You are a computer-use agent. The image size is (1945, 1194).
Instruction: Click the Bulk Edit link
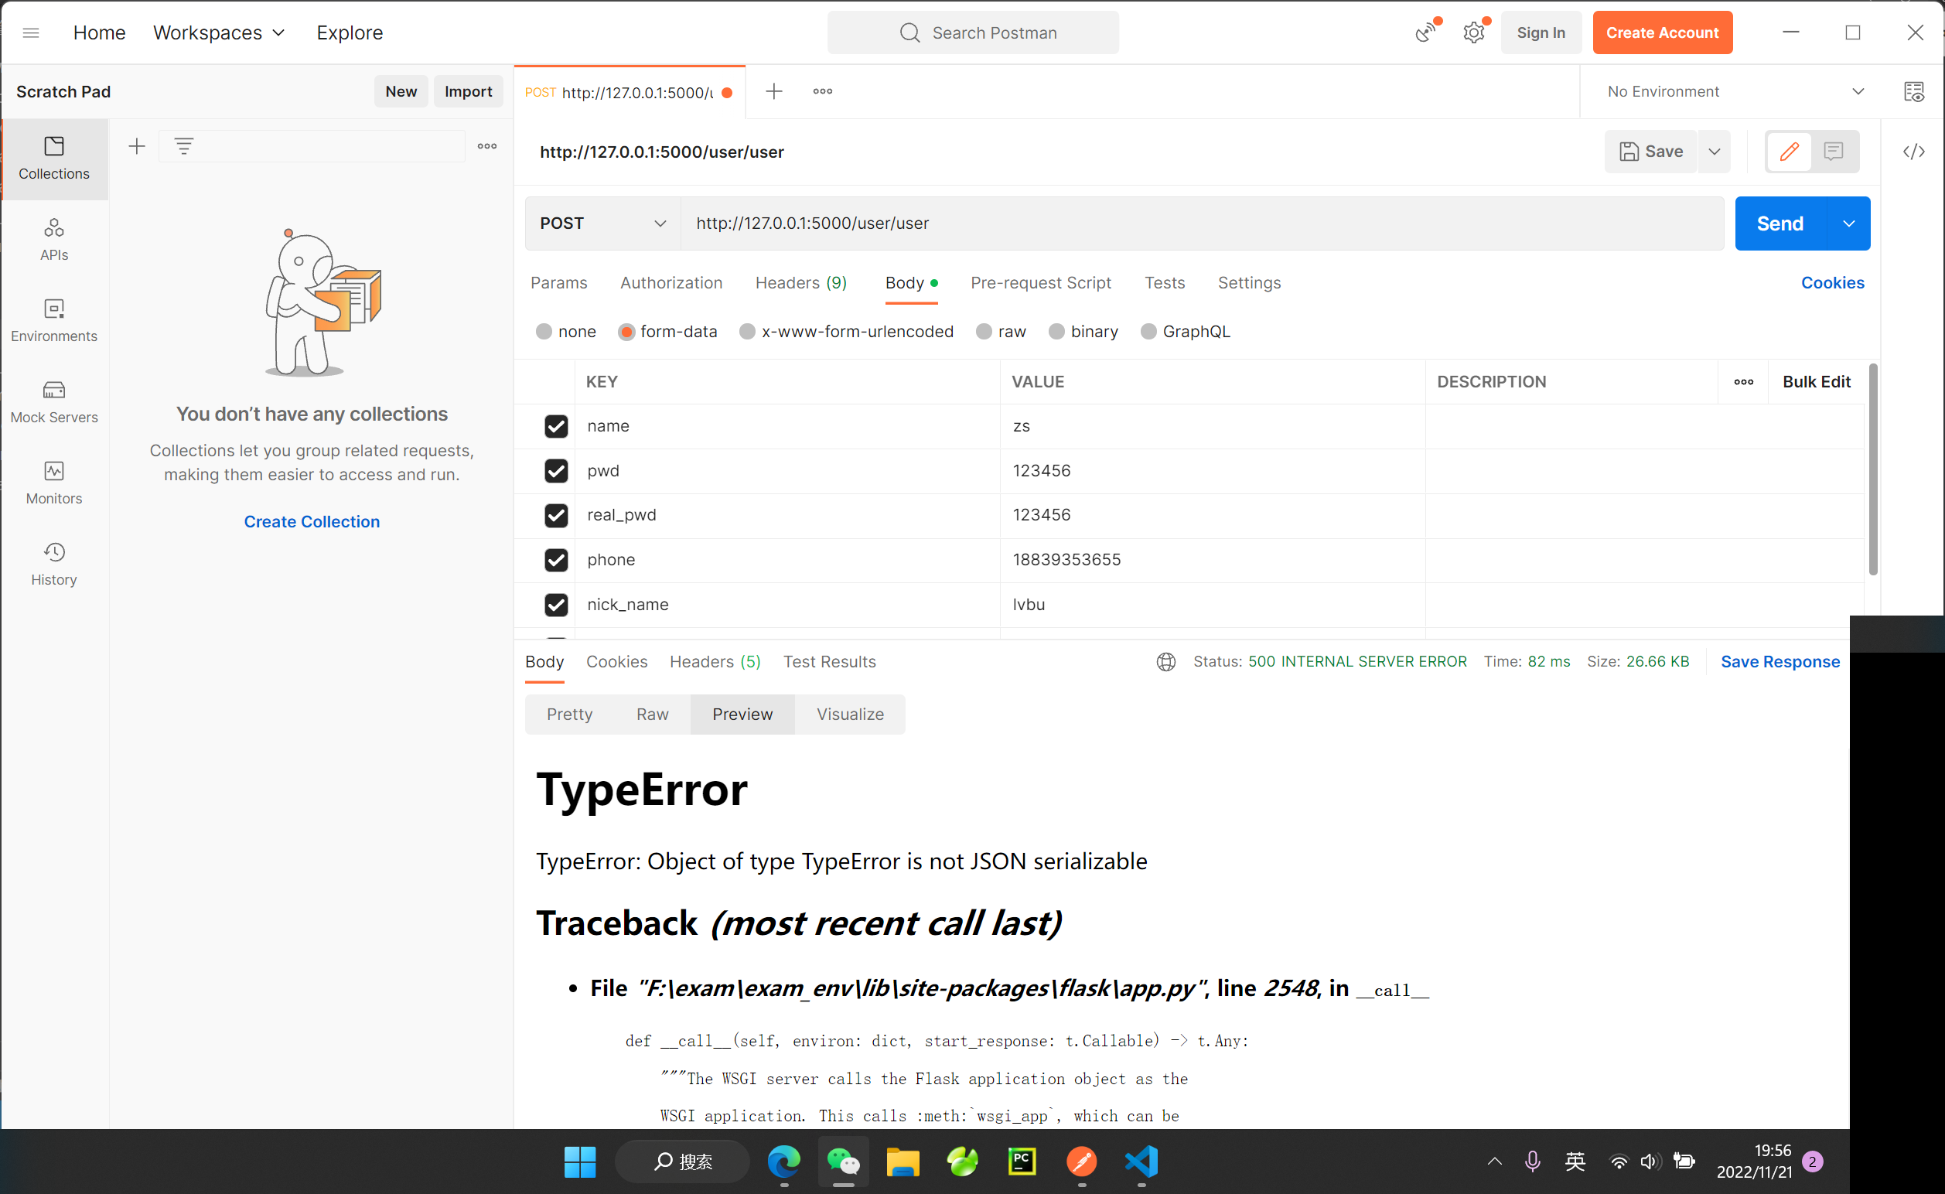(x=1817, y=382)
